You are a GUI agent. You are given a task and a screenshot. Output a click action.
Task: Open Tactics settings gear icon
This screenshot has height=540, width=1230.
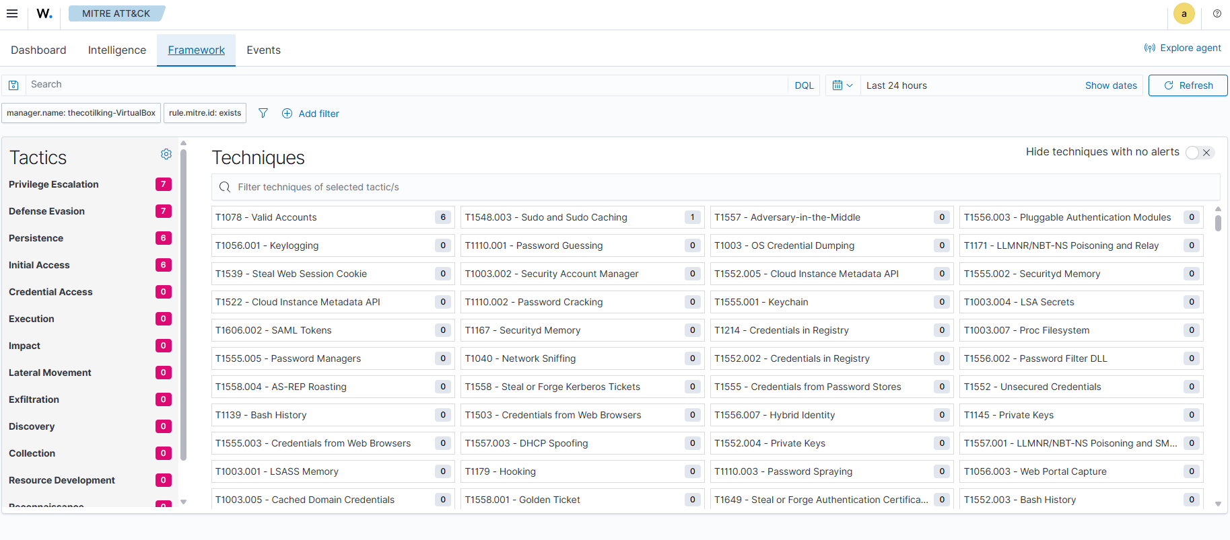(x=166, y=154)
